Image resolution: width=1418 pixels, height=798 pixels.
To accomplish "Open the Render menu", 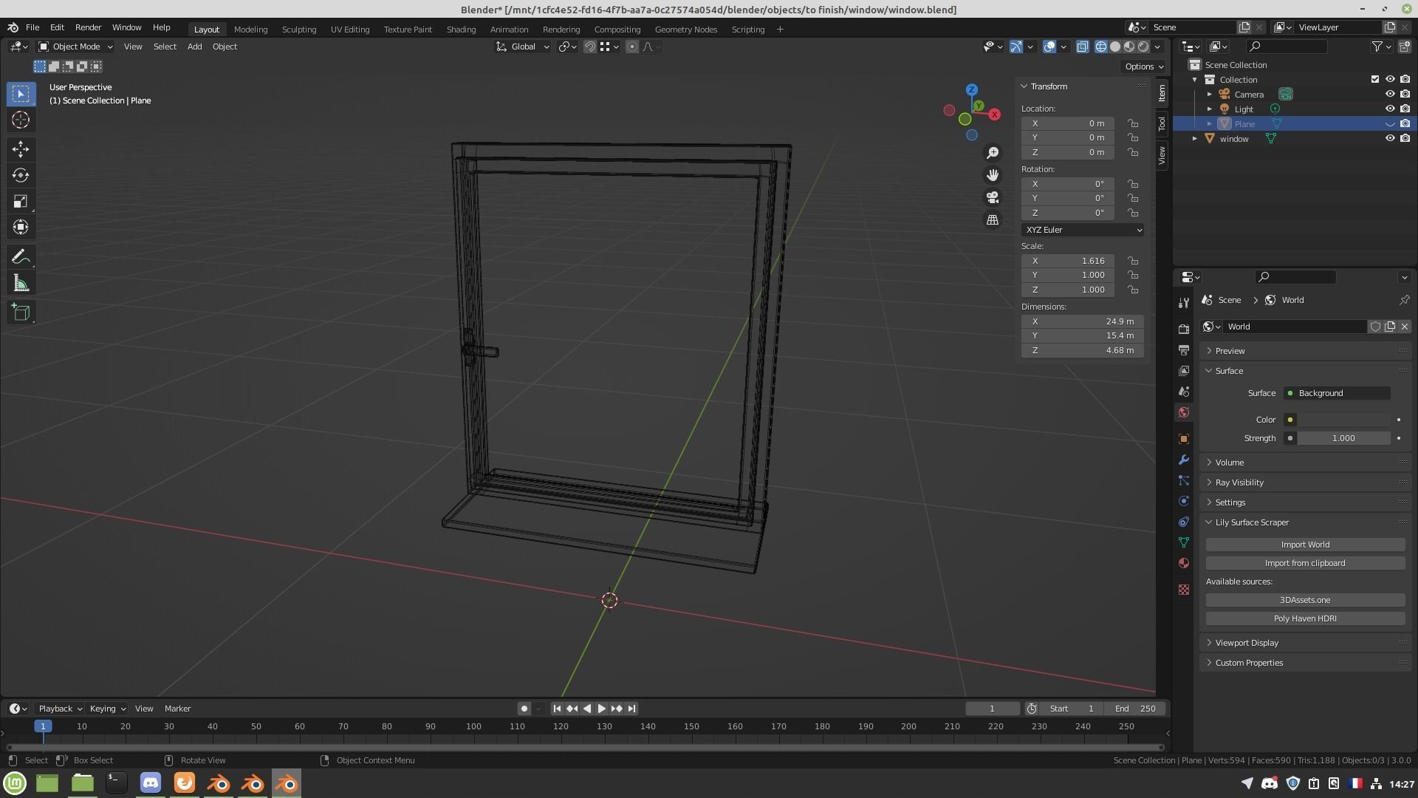I will [x=88, y=27].
